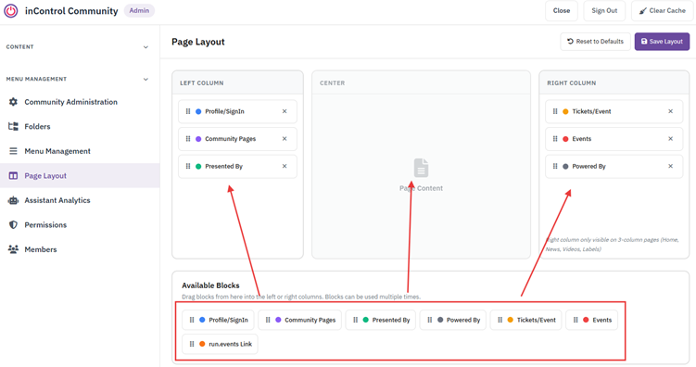Click the Folders tree icon
This screenshot has height=367, width=696.
(x=13, y=126)
